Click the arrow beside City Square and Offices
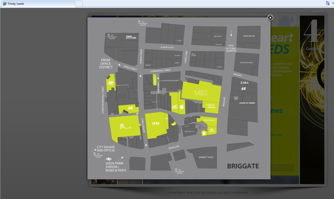The width and height of the screenshot is (334, 199). [94, 150]
